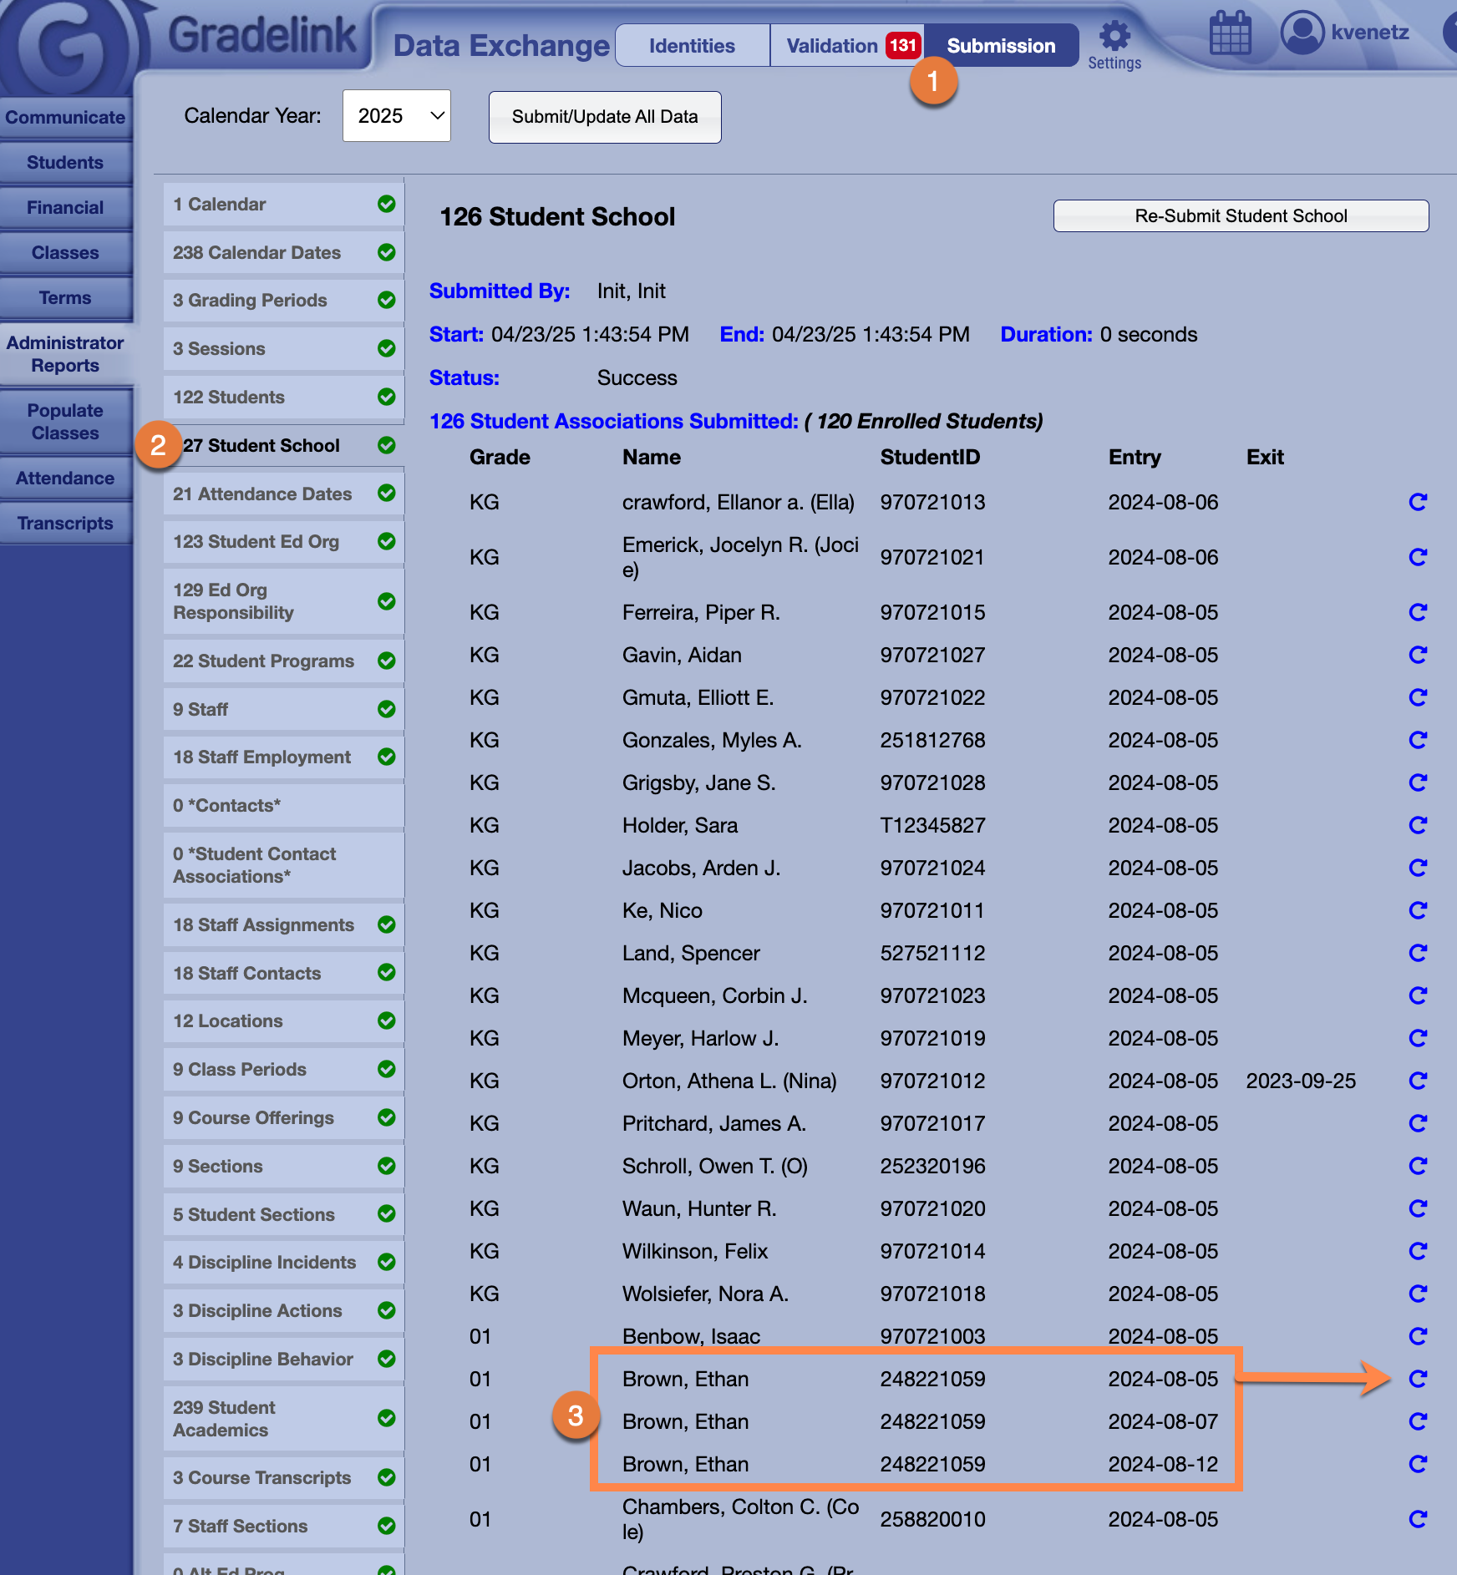Select 129 Ed Org Responsibility item
The image size is (1457, 1575).
pyautogui.click(x=284, y=601)
